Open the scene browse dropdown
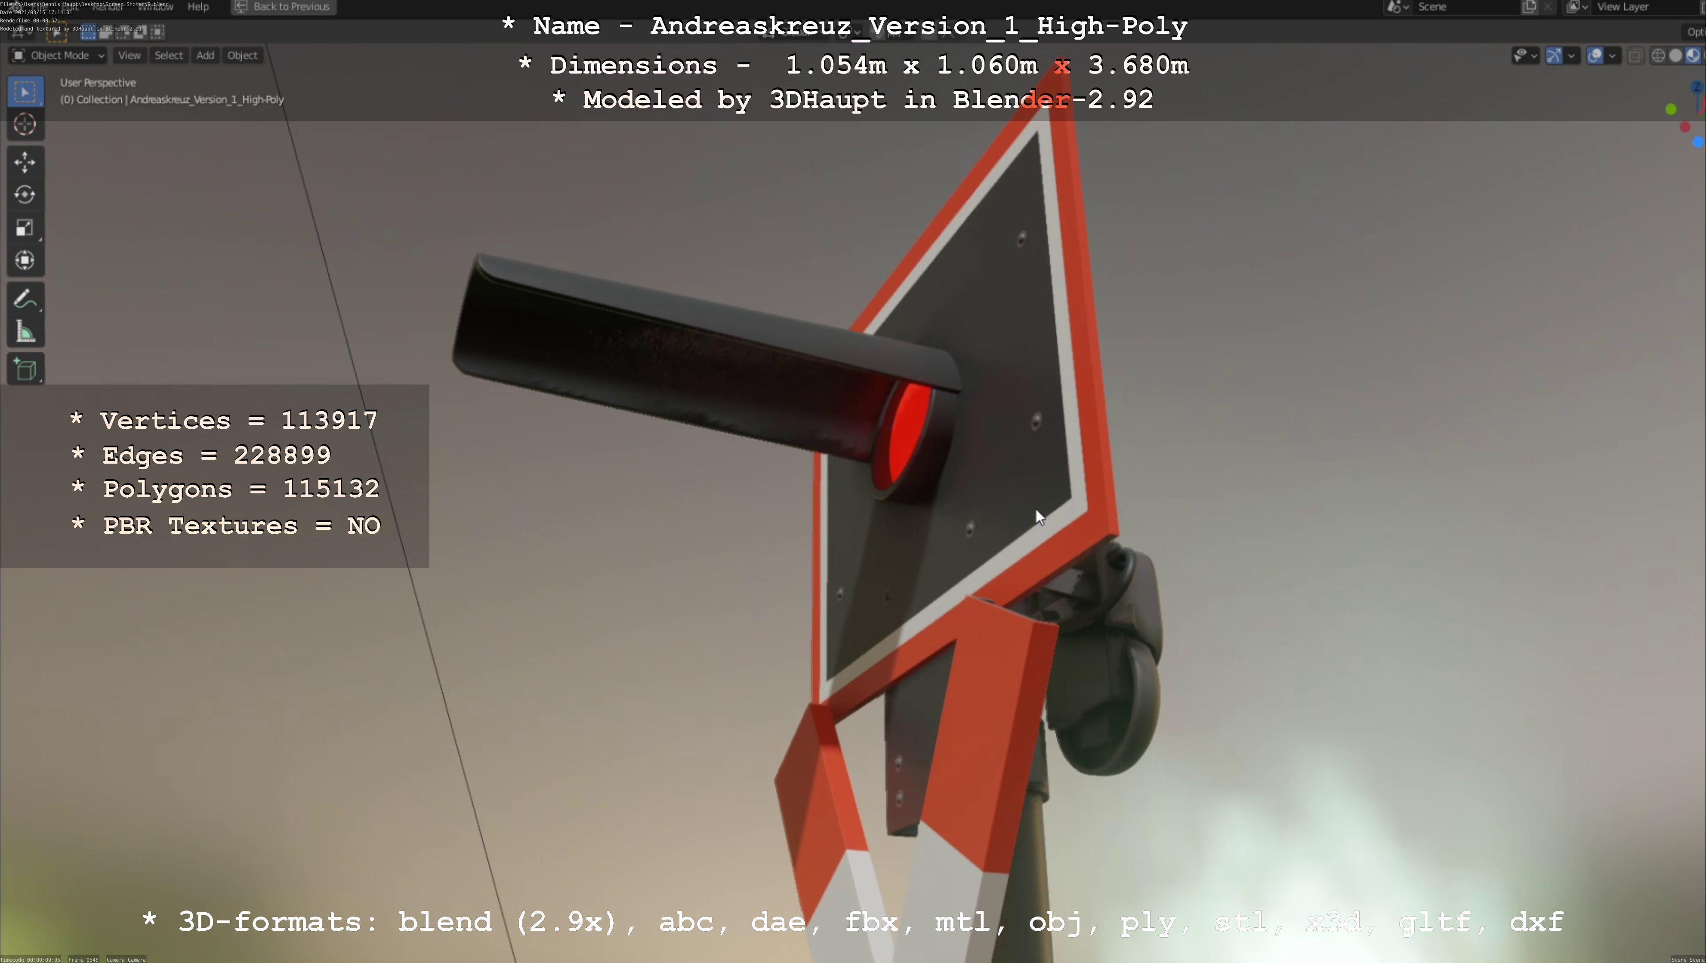The width and height of the screenshot is (1706, 963). tap(1398, 6)
